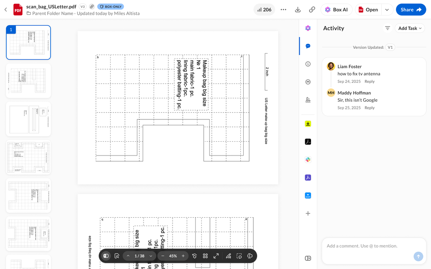The width and height of the screenshot is (431, 269).
Task: Click Liam Foster's avatar
Action: (331, 66)
